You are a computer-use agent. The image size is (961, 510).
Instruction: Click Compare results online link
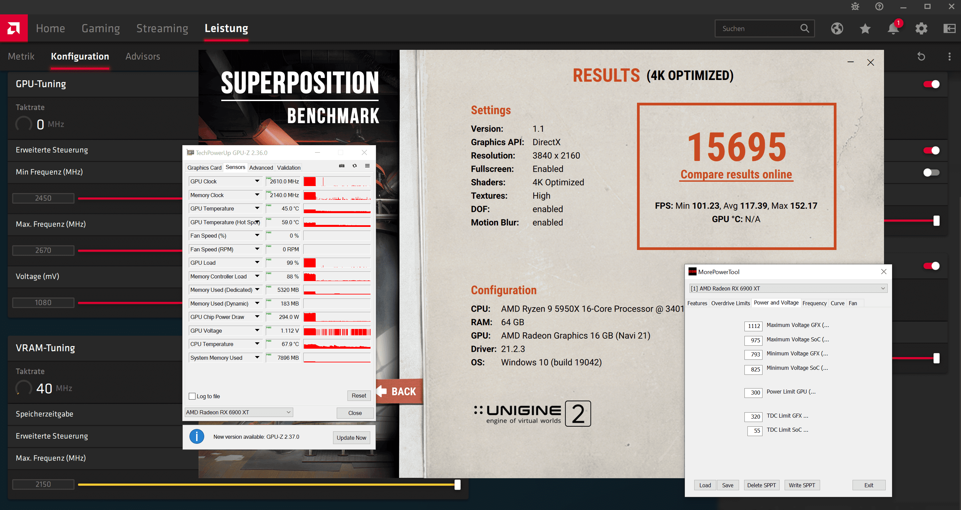(x=736, y=175)
